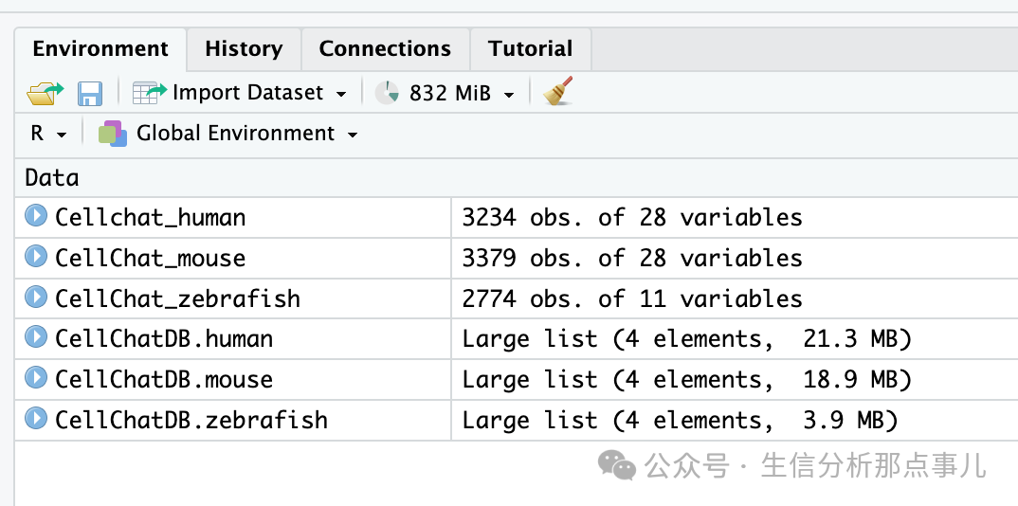Expand the CellChatDB.human list arrow
This screenshot has height=506, width=1018.
(x=36, y=337)
